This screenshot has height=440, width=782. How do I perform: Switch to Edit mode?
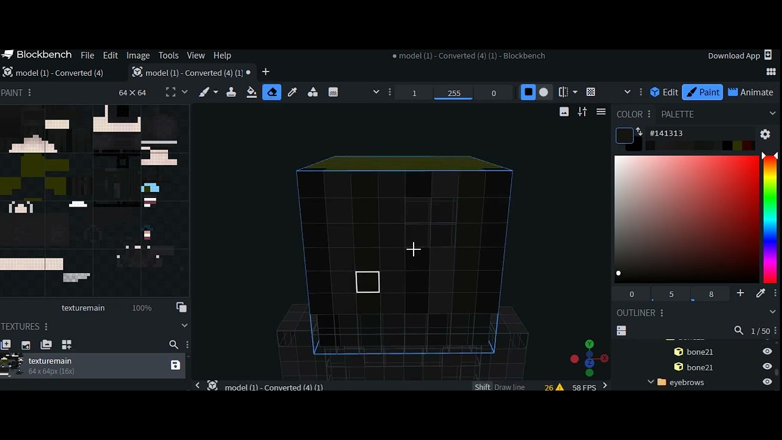[x=664, y=92]
